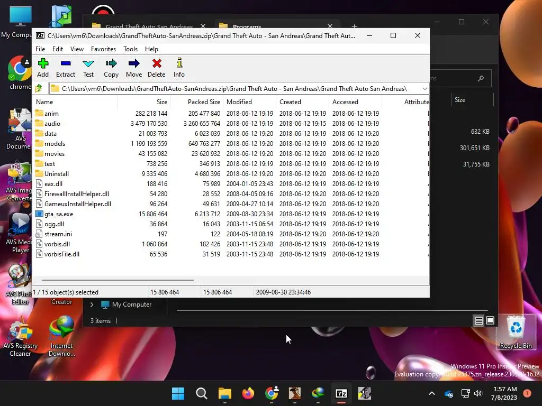The image size is (542, 406).
Task: Click the horizontal scrollbar in 7-Zip
Action: [118, 280]
